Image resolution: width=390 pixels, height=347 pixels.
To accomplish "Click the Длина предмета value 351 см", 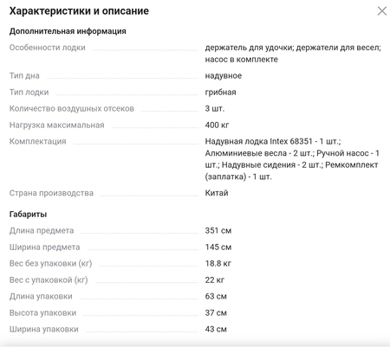I will click(x=218, y=231).
